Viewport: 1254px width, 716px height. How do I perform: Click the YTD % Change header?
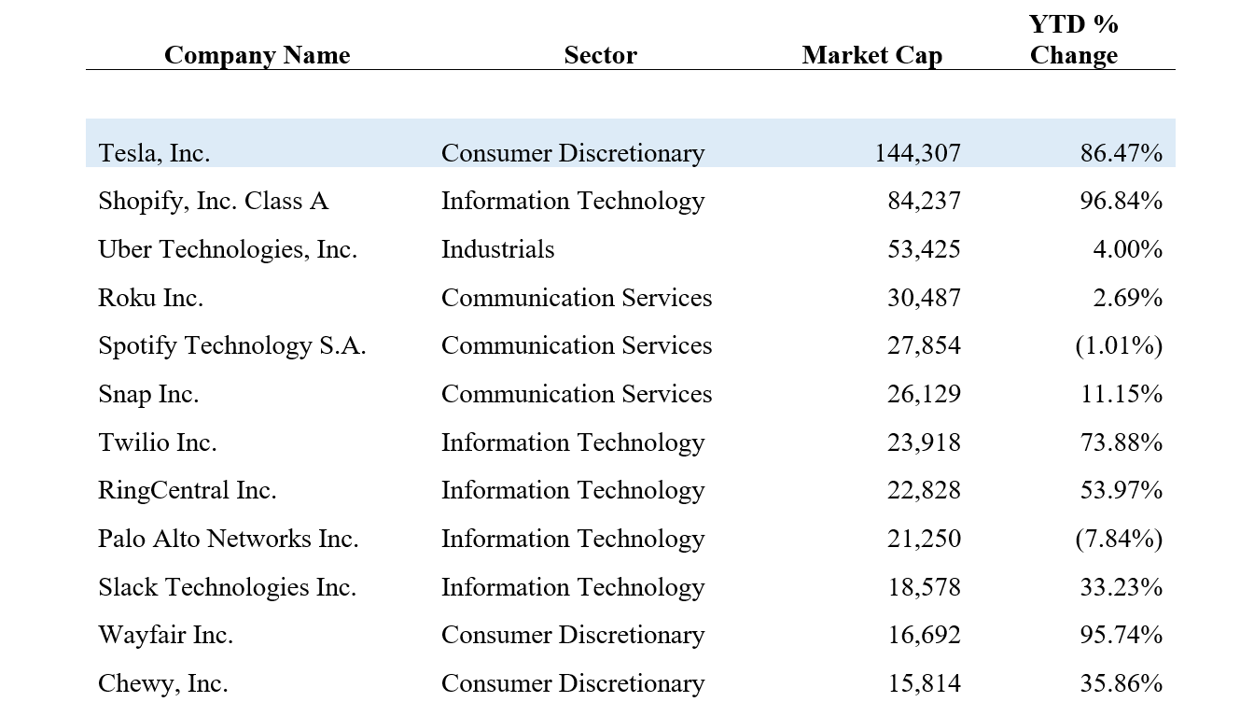1073,40
